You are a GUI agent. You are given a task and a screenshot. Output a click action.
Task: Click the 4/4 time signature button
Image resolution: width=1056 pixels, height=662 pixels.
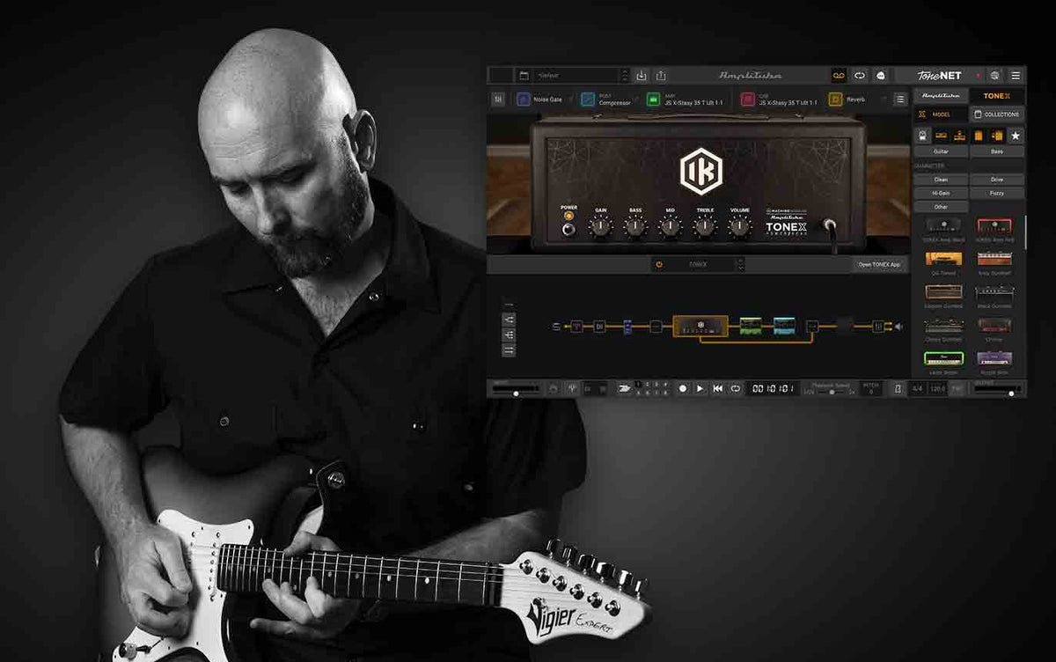pos(918,388)
